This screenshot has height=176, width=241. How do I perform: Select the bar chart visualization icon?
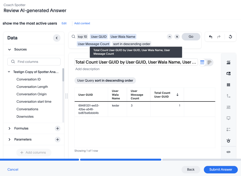(228, 62)
